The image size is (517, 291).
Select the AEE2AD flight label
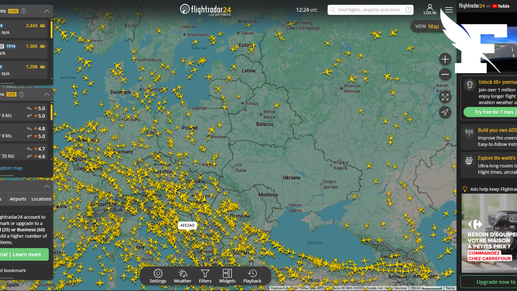point(187,225)
